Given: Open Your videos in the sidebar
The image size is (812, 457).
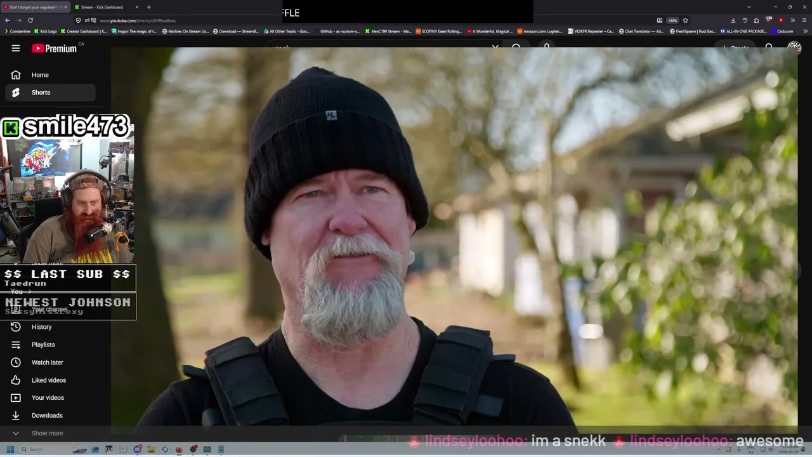Looking at the screenshot, I should click(x=51, y=398).
